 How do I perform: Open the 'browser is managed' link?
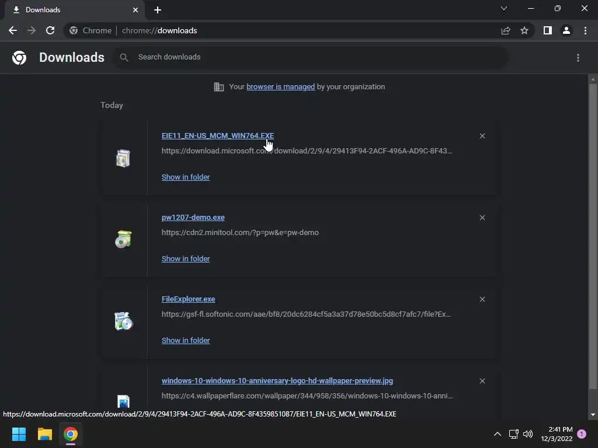[x=281, y=87]
